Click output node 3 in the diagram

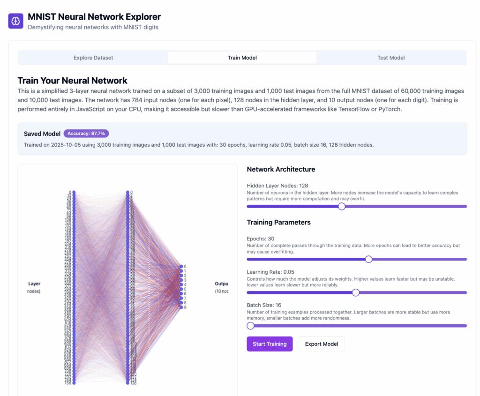[x=181, y=280]
